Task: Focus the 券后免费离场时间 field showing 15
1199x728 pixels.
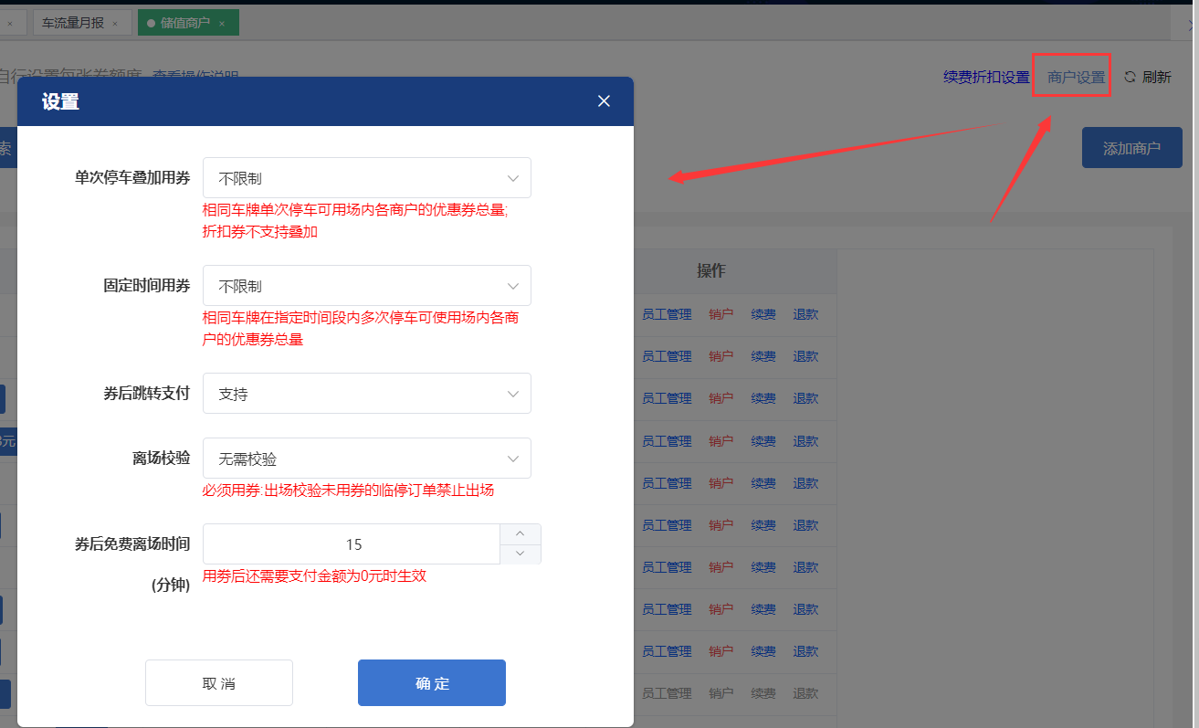Action: pos(352,544)
